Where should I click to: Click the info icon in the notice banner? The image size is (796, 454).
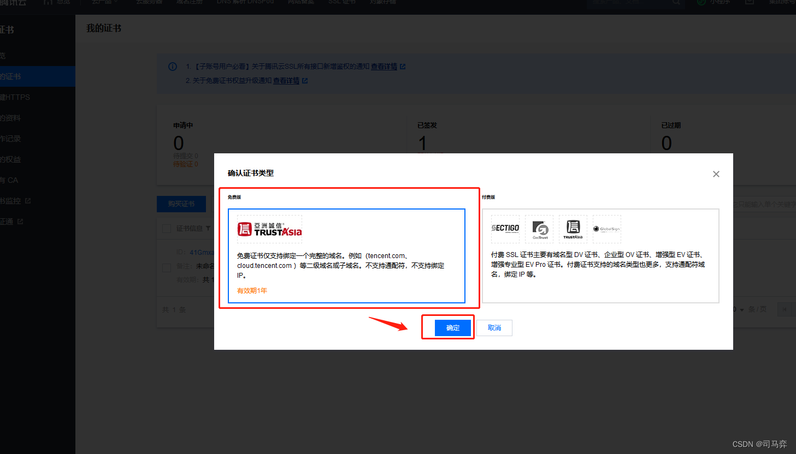pos(173,67)
